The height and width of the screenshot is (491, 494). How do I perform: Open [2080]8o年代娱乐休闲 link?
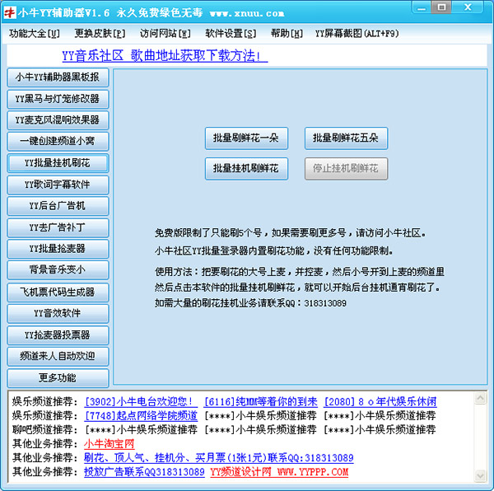[380, 402]
